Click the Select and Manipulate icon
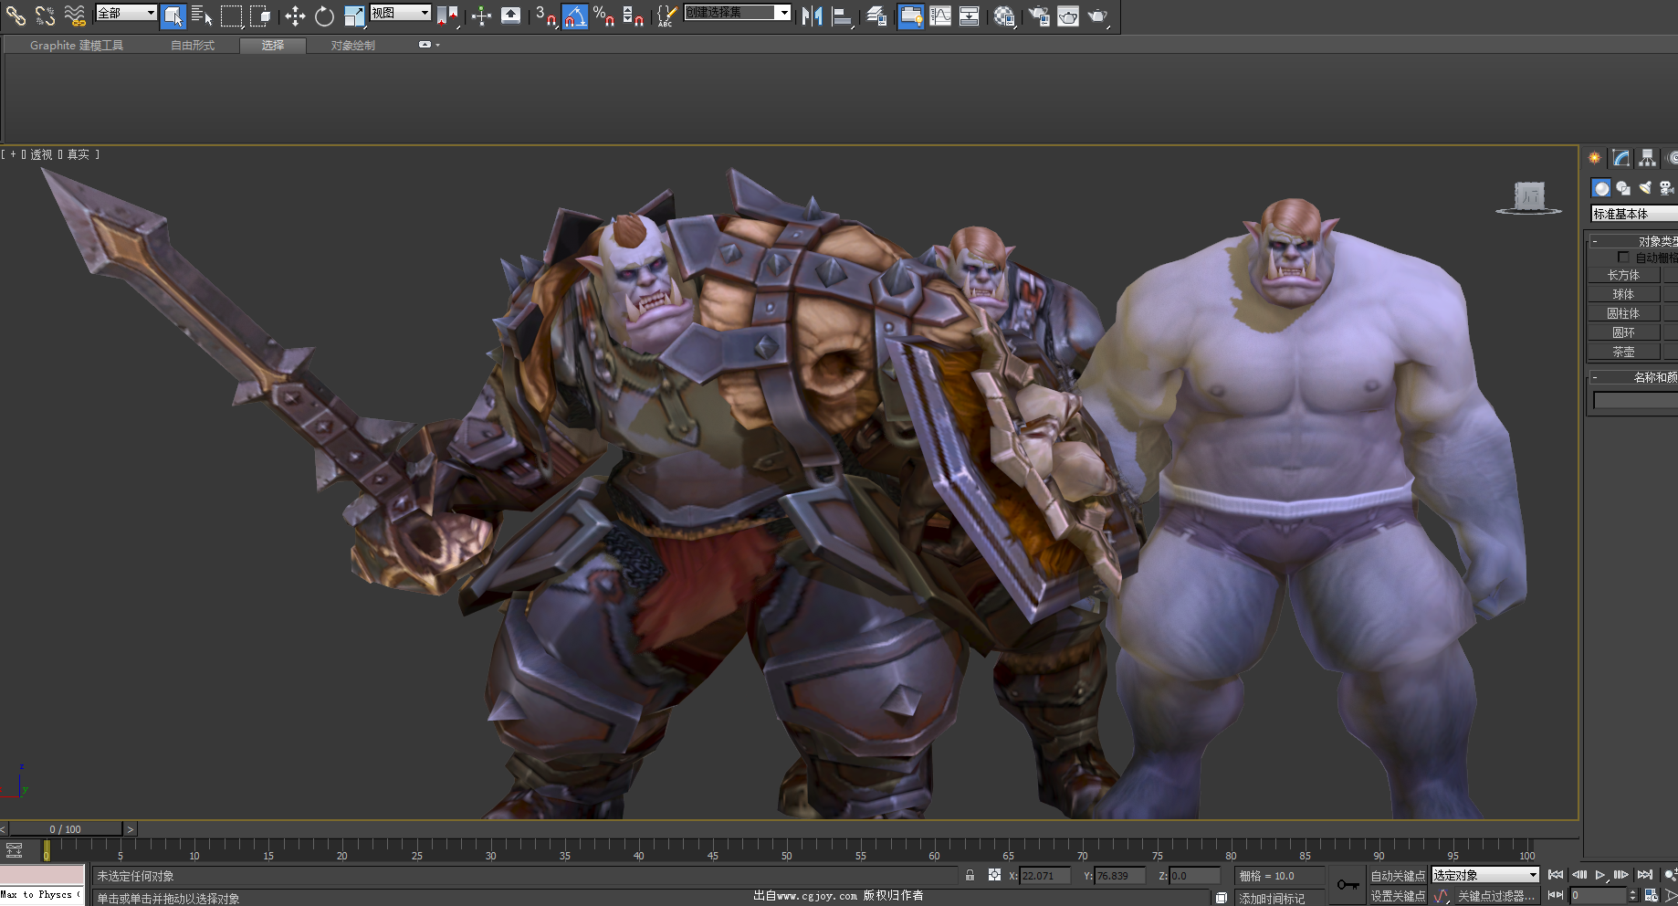Image resolution: width=1678 pixels, height=906 pixels. (x=481, y=16)
